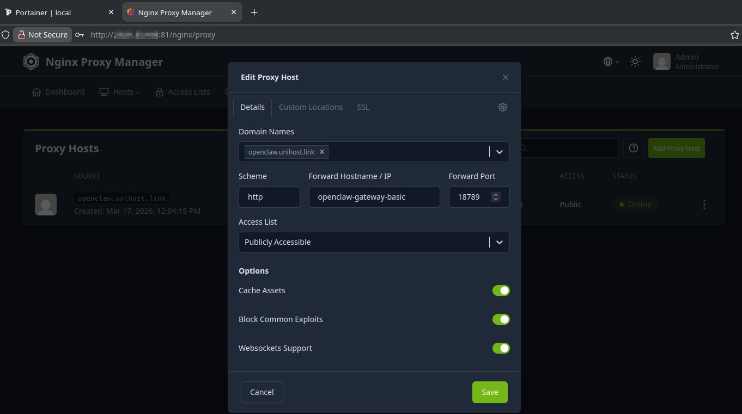Open the Access Lists menu item
Screen dimensions: 742x414
point(183,92)
